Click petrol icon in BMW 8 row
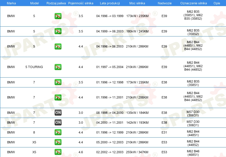Image resolution: width=226 pixels, height=157 pixels. pyautogui.click(x=58, y=132)
